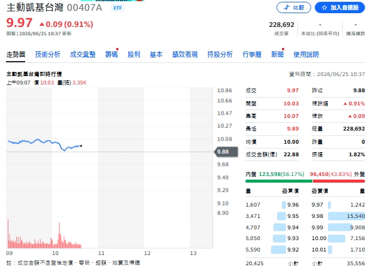Open the 使用說明 tab
374x279 pixels.
[306, 54]
